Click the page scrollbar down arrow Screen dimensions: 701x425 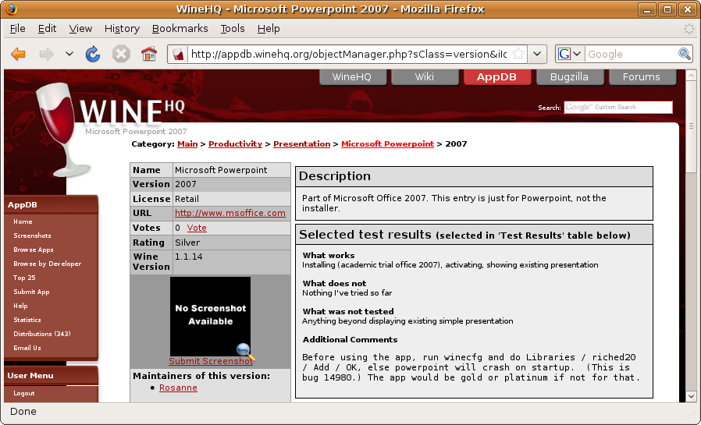[691, 396]
